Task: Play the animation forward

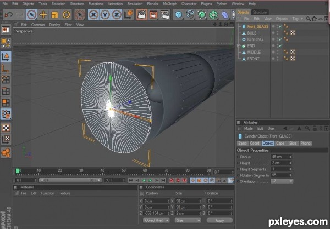Action: click(150, 180)
